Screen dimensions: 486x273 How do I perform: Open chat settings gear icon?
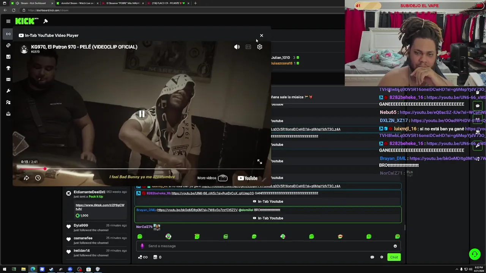(x=382, y=257)
